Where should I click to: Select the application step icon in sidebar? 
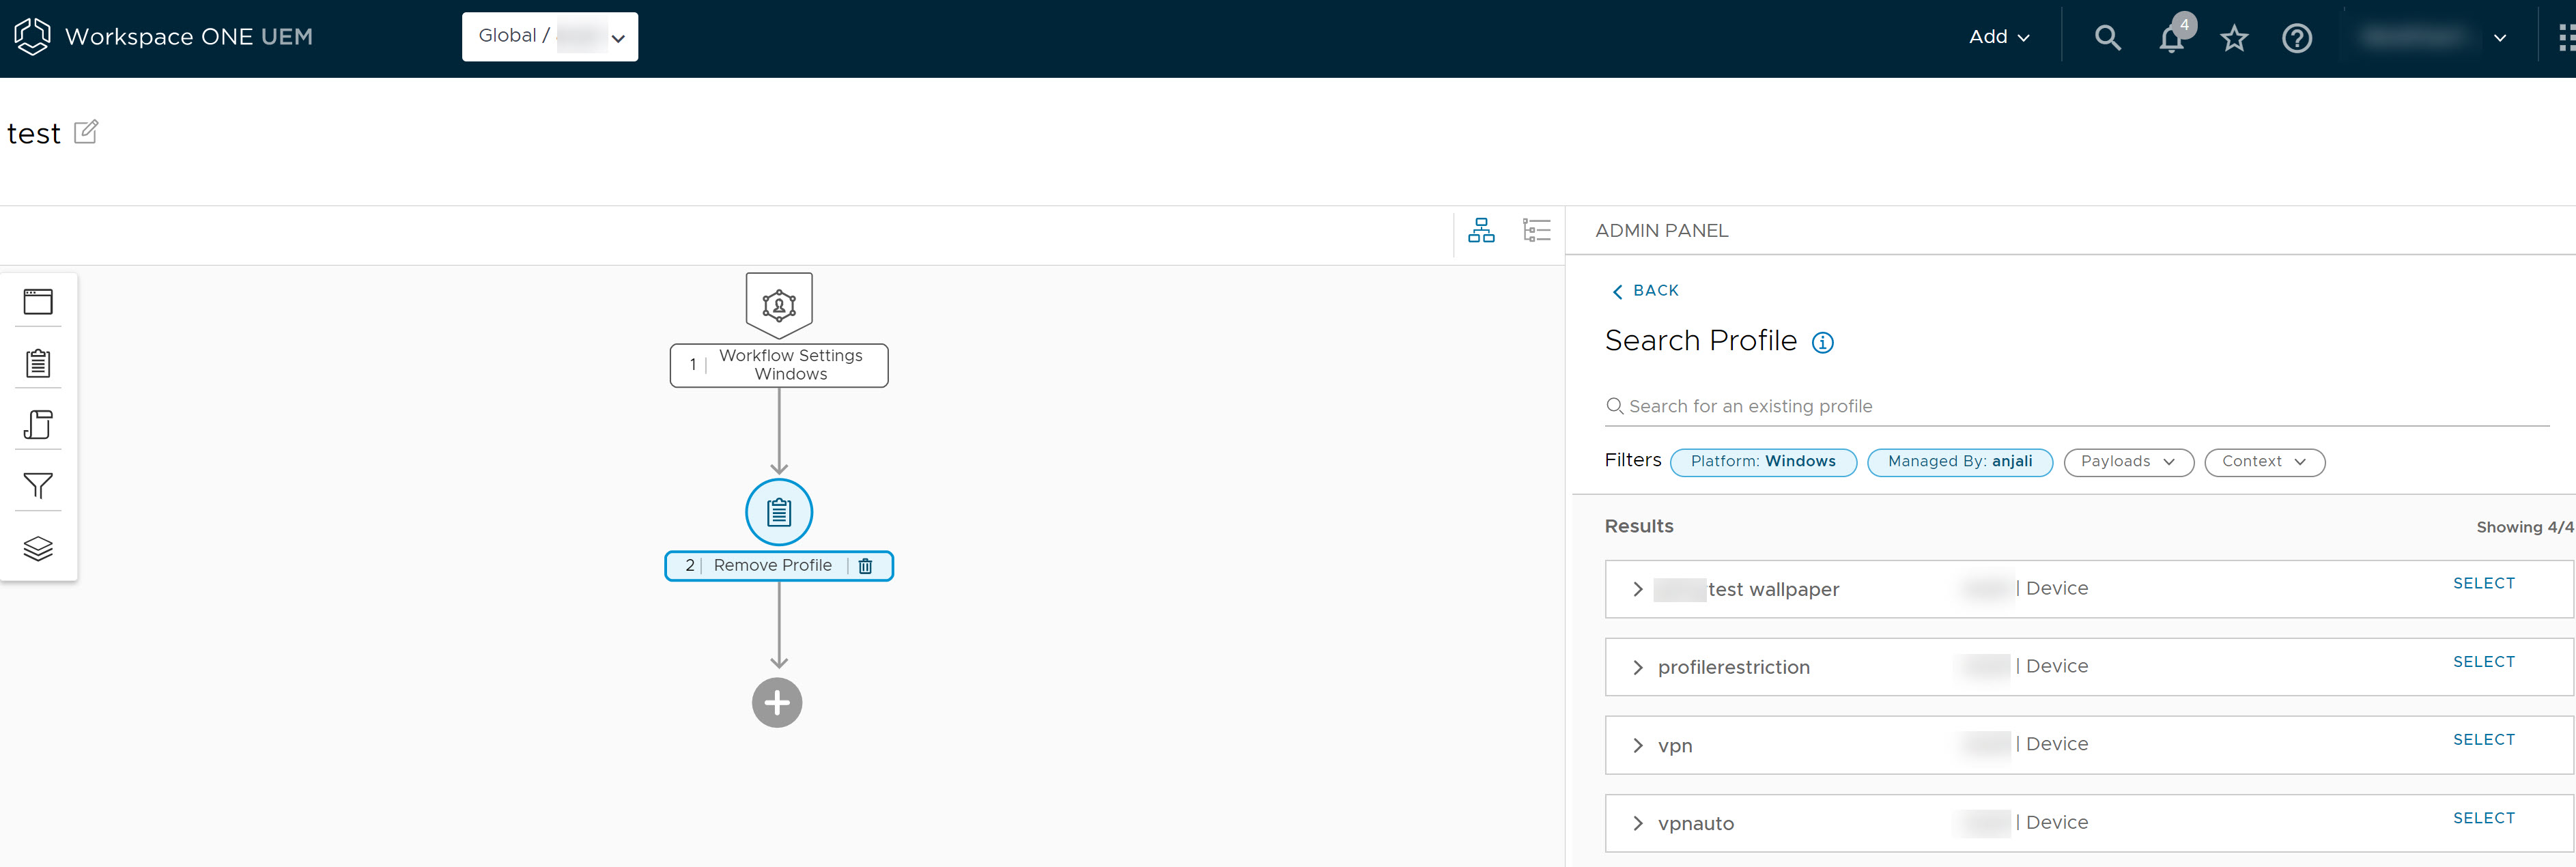pos(38,302)
